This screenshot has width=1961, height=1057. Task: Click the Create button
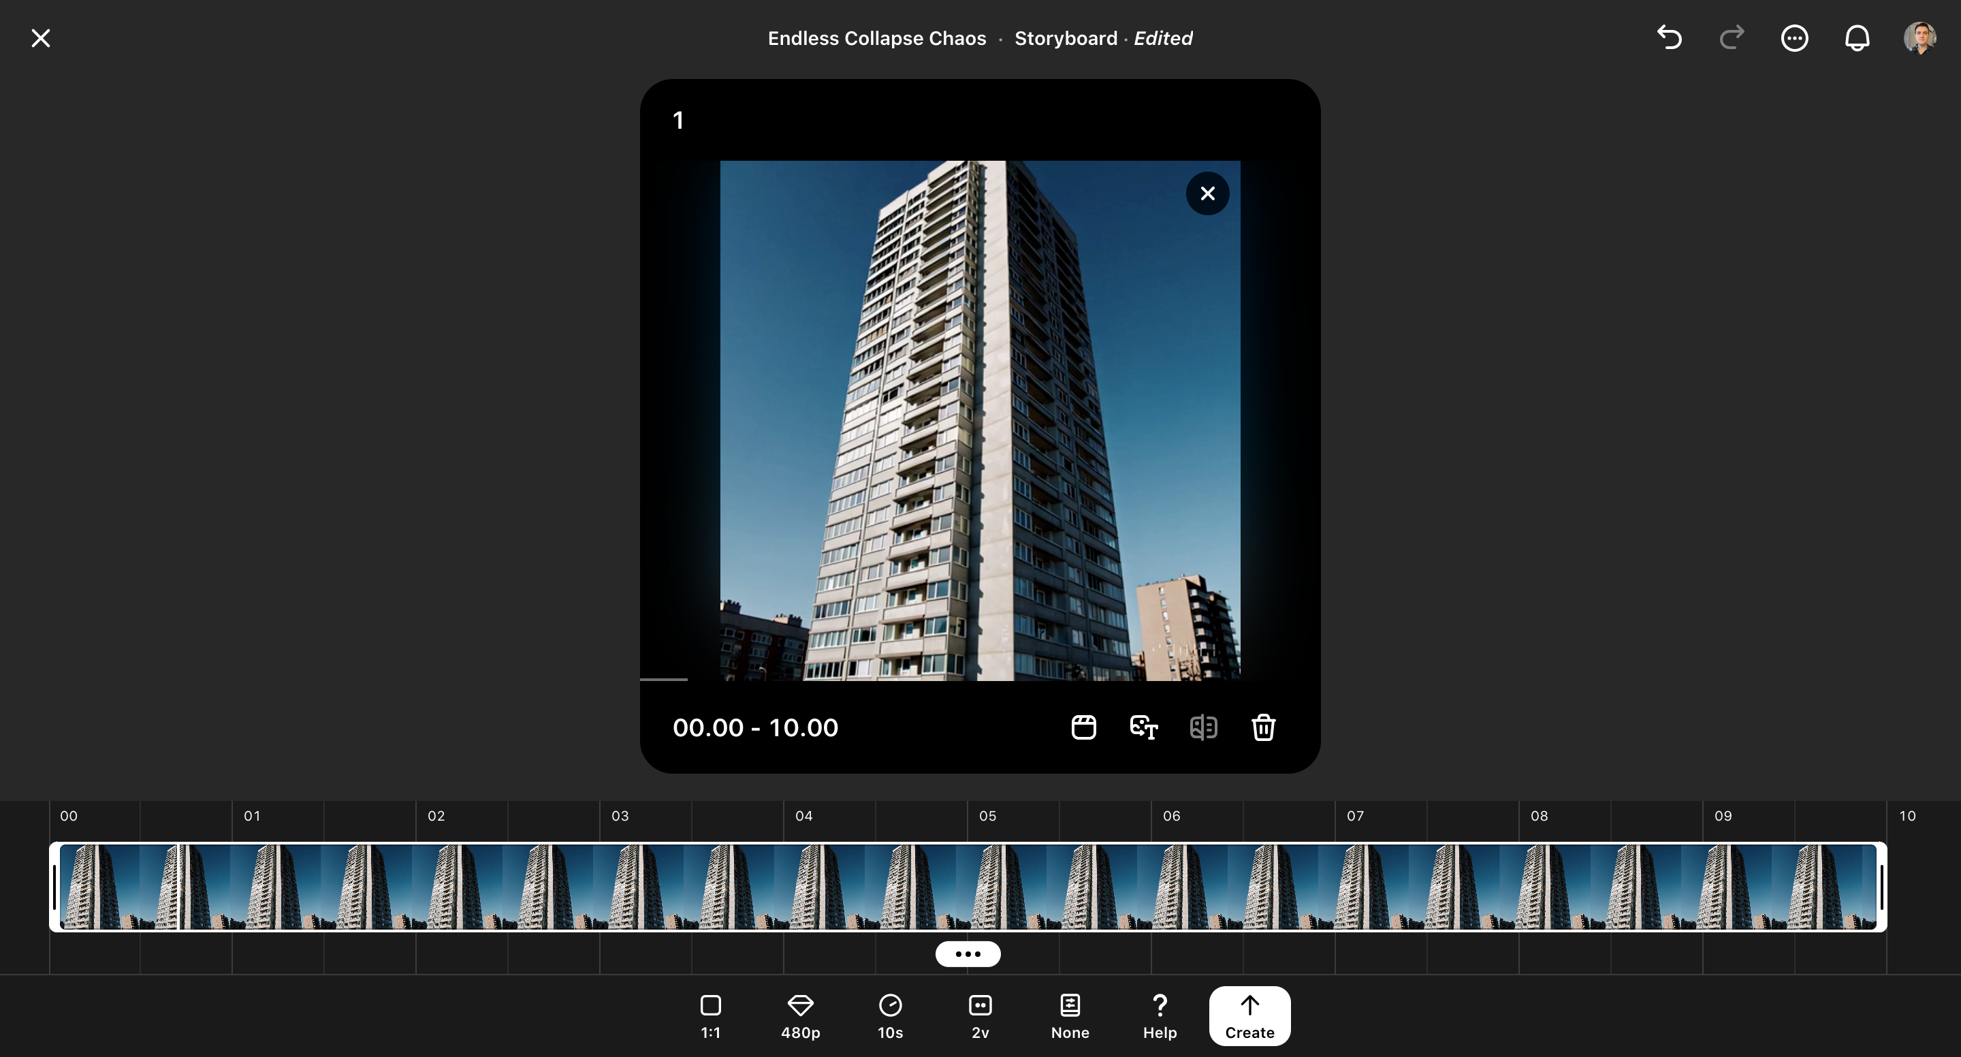(1249, 1016)
